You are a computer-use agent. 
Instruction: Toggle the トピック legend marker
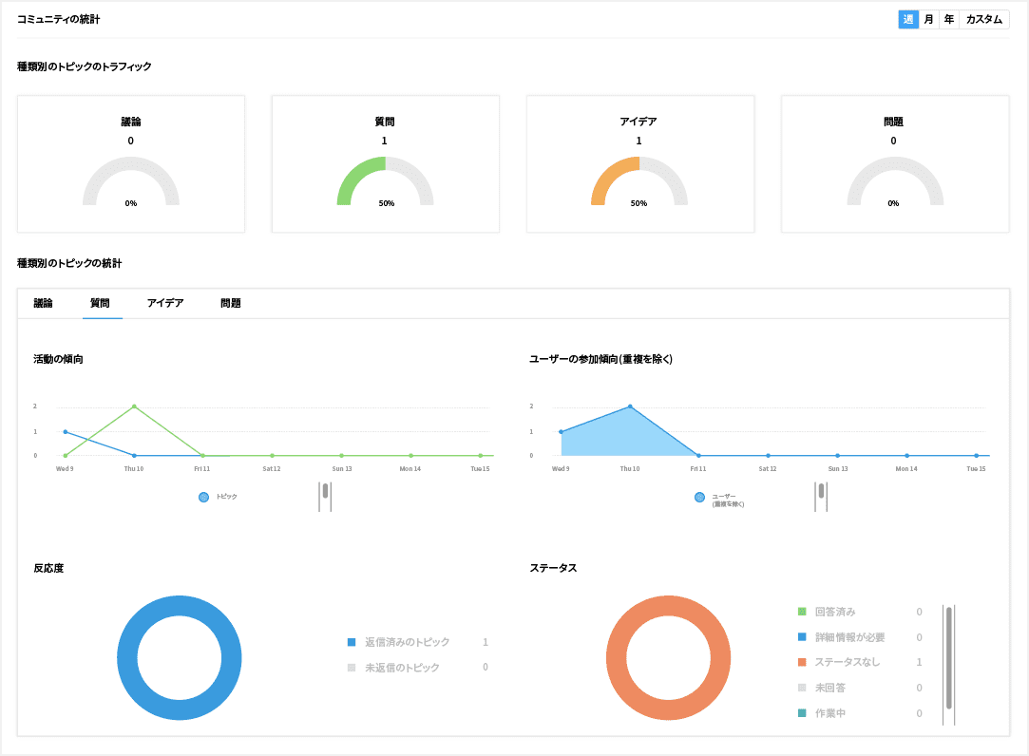pos(203,497)
